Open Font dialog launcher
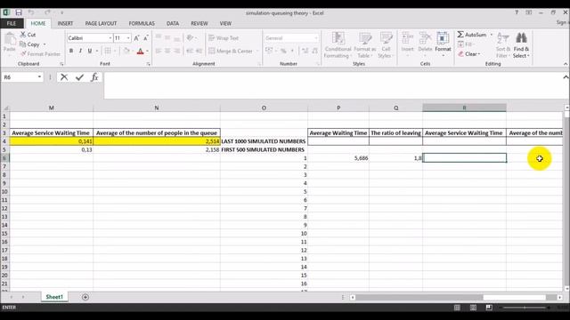This screenshot has width=570, height=320. [x=149, y=64]
